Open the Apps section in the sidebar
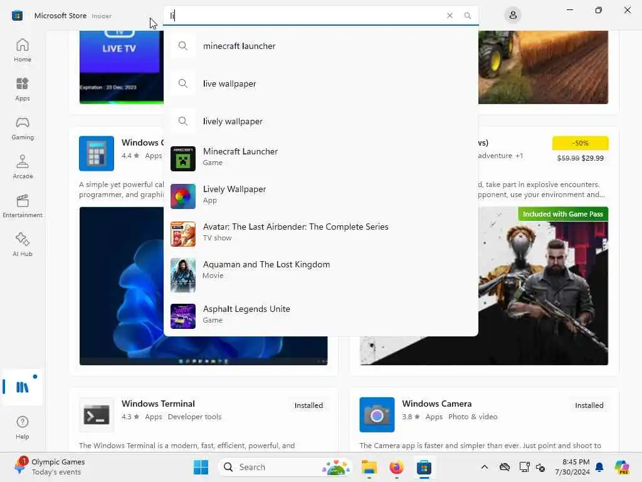The width and height of the screenshot is (642, 482). [23, 89]
